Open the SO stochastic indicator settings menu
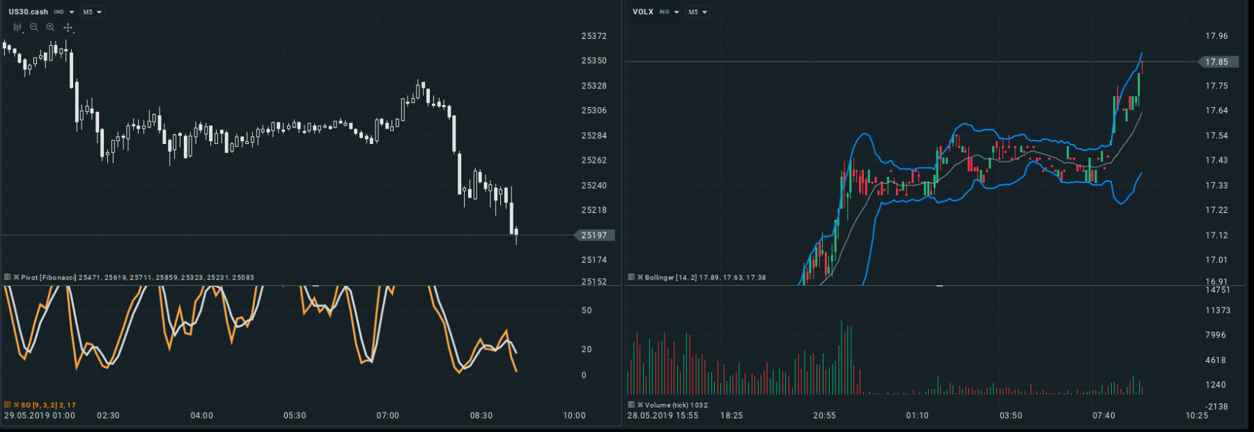Image resolution: width=1254 pixels, height=432 pixels. pyautogui.click(x=7, y=405)
